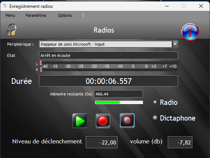Screen dimensions: 210x158
Task: Minimize the Enregistrement radios window
Action: [x=167, y=6]
